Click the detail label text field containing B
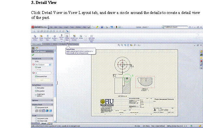This screenshot has width=203, height=128. tap(43, 73)
